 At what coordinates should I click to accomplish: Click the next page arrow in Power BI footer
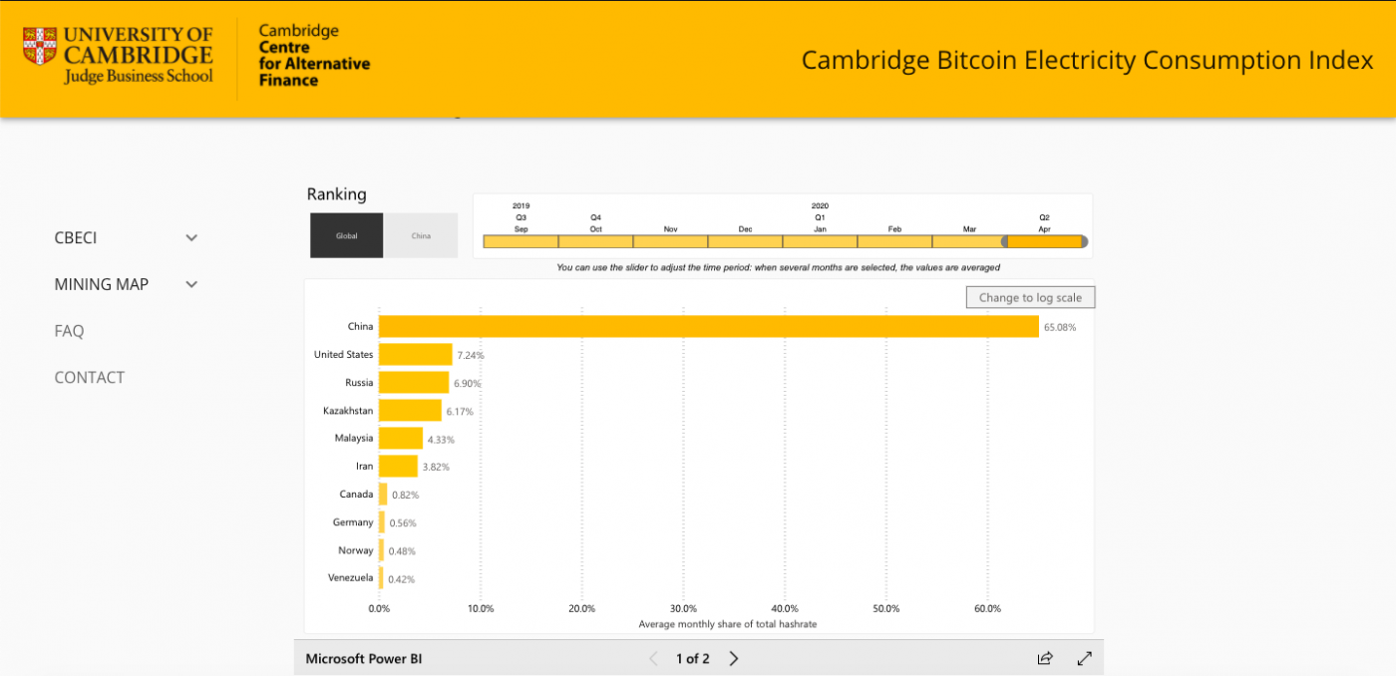(x=733, y=658)
